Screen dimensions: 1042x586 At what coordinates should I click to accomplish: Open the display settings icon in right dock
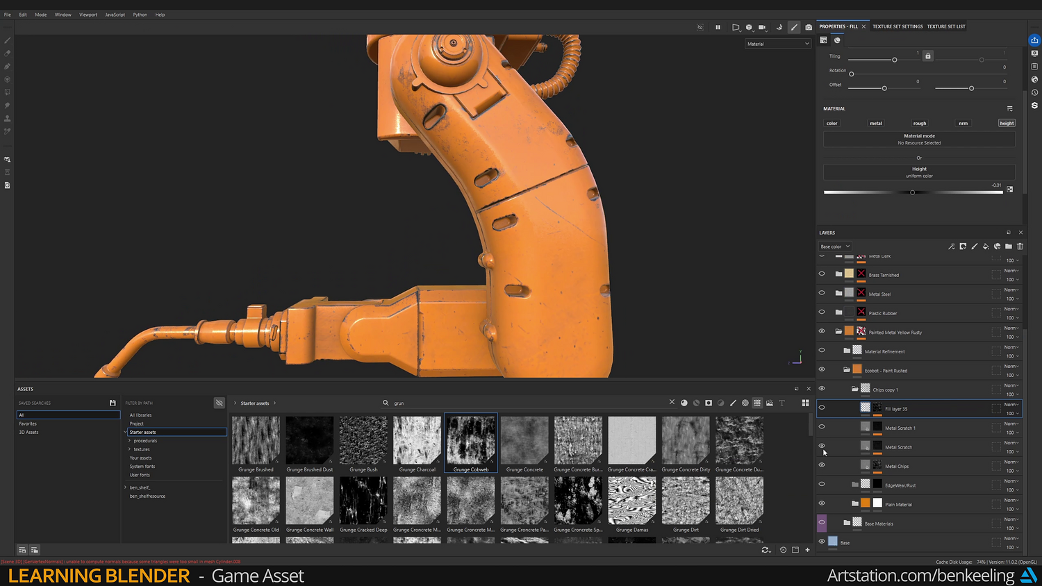(1034, 53)
